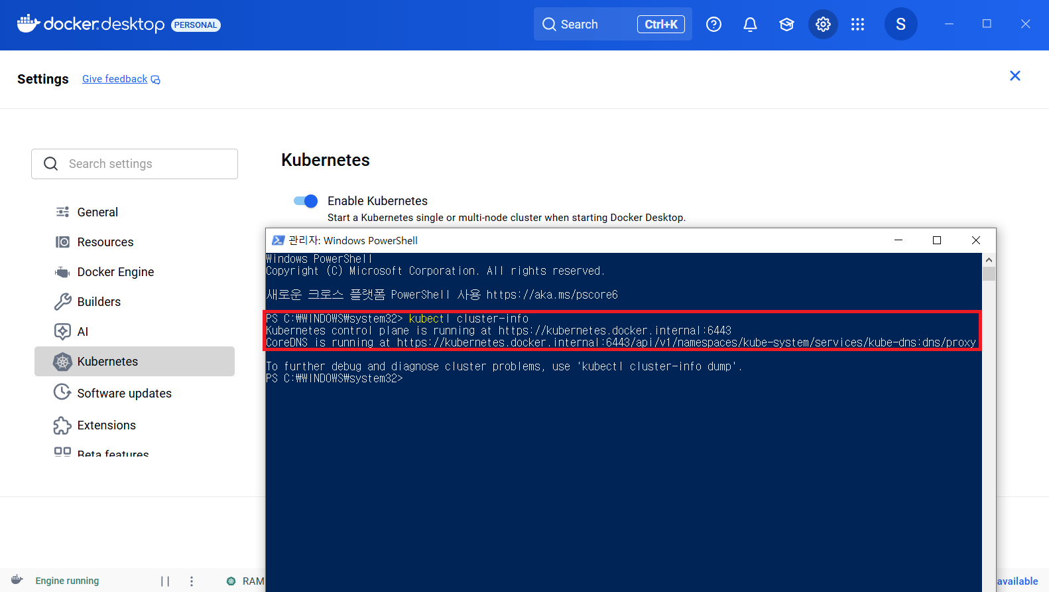The image size is (1049, 592).
Task: Open the apps grid icon in header
Action: (x=857, y=25)
